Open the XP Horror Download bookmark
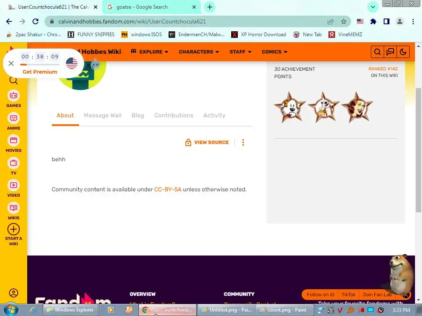 [259, 35]
